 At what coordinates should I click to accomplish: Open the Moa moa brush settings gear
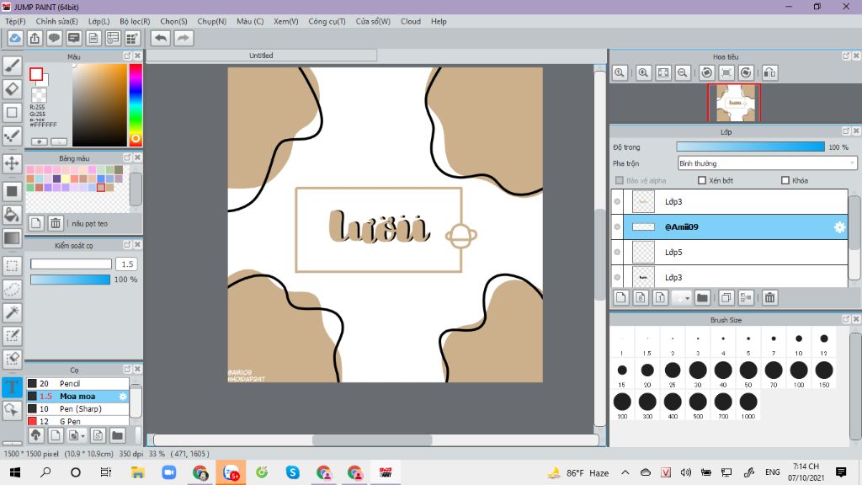pos(123,397)
